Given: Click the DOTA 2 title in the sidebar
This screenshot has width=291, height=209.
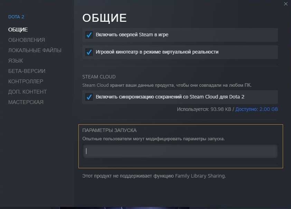Looking at the screenshot, I should click(16, 17).
